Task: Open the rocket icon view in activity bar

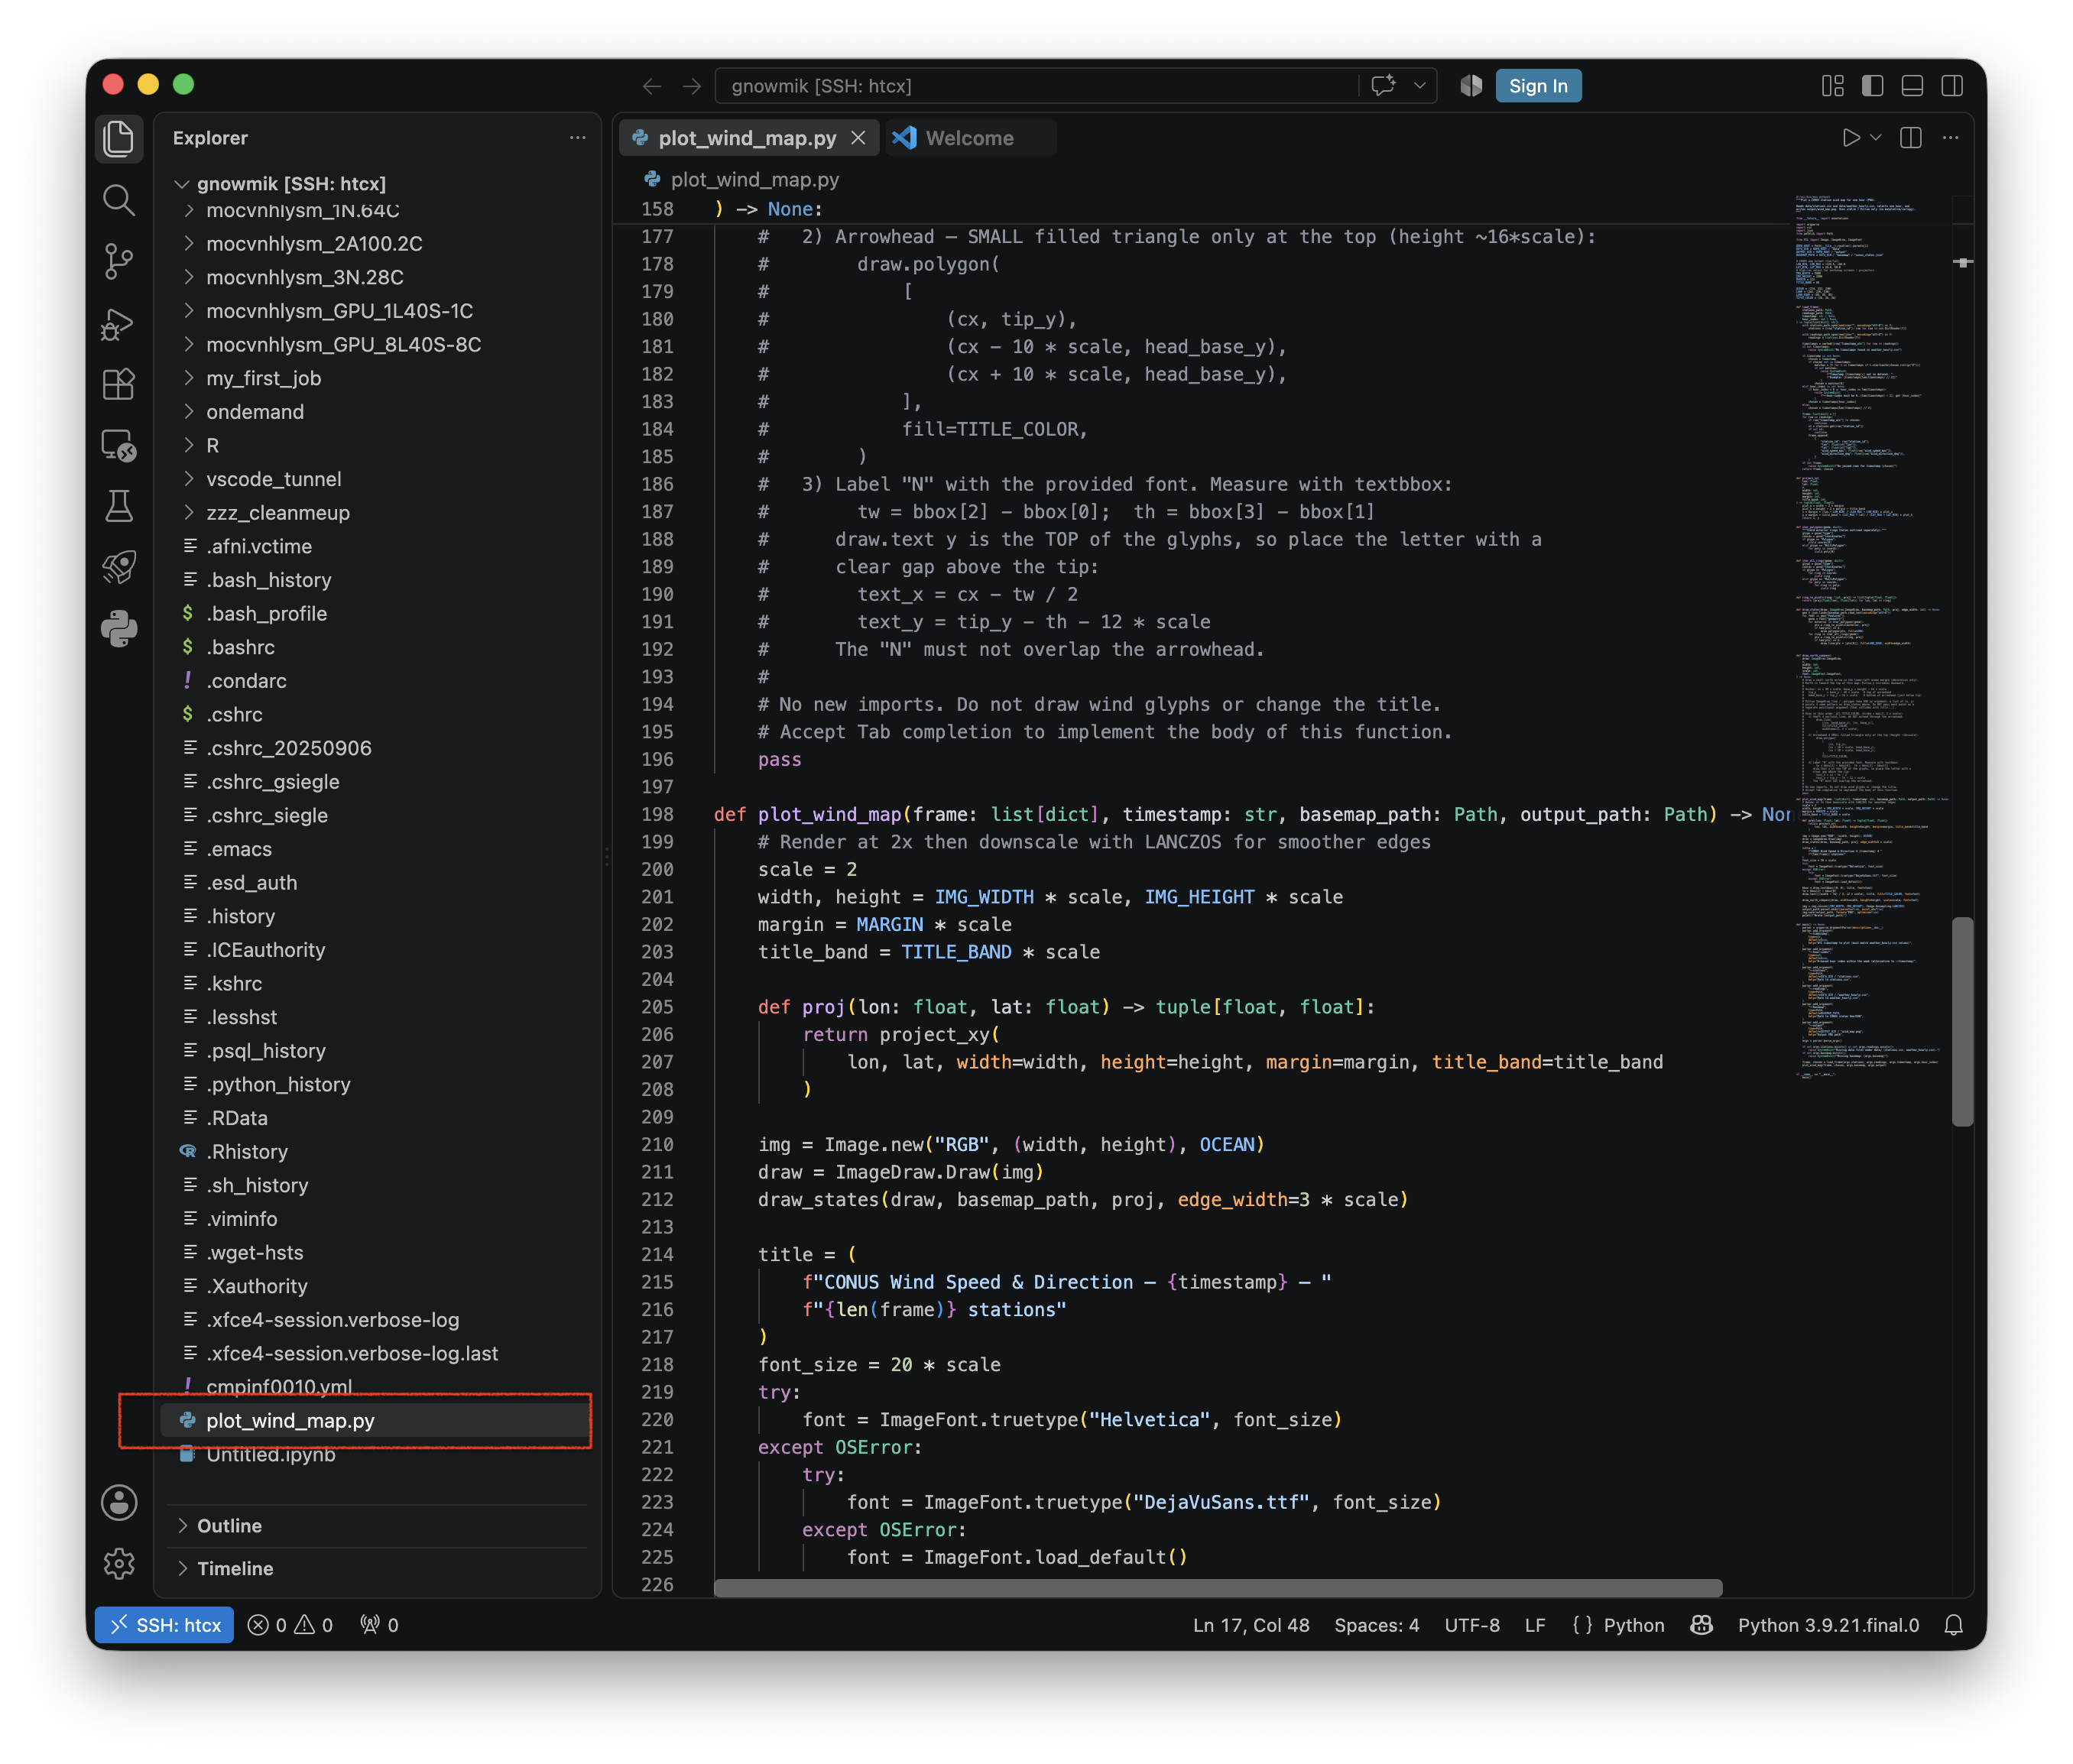Action: point(119,567)
